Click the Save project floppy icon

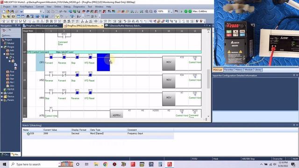coord(12,12)
